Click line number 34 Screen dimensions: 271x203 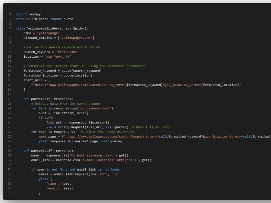(x=9, y=169)
